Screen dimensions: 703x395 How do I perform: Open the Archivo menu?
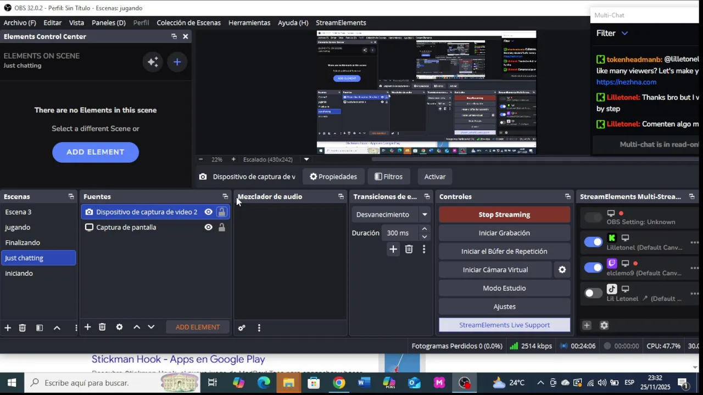pyautogui.click(x=20, y=22)
